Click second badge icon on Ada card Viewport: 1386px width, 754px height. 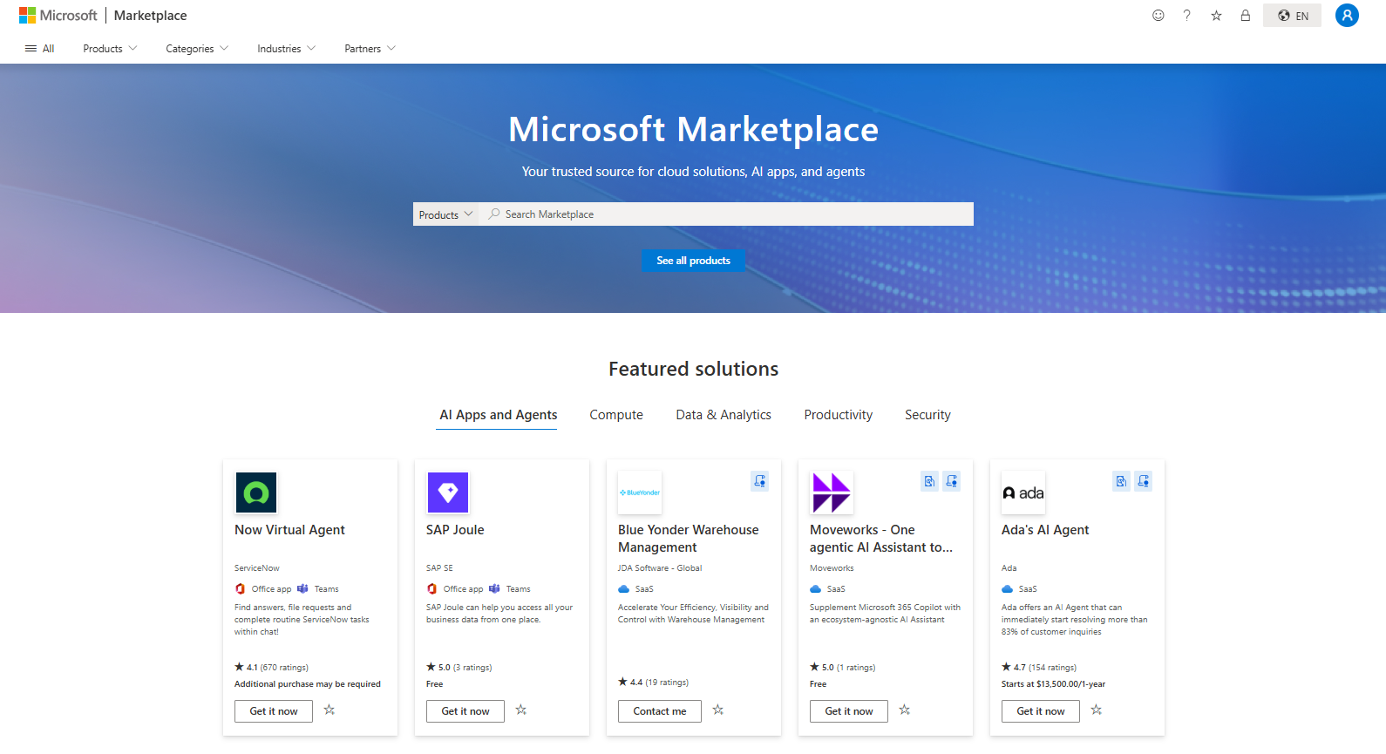pos(1144,481)
